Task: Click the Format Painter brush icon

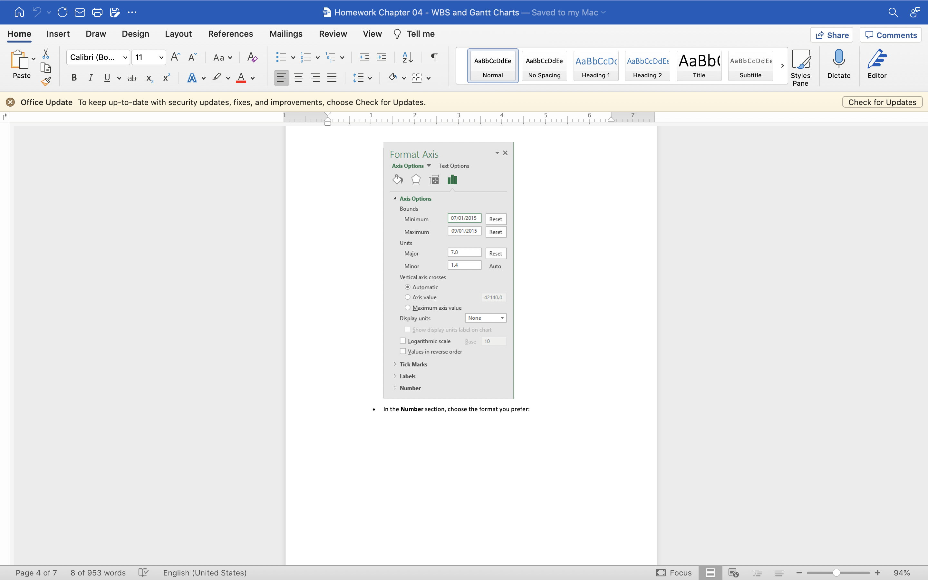Action: (x=46, y=81)
